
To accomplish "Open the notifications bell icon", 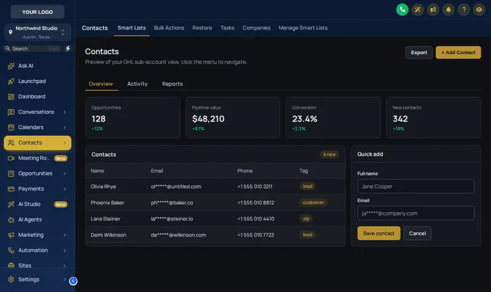I will pos(448,9).
